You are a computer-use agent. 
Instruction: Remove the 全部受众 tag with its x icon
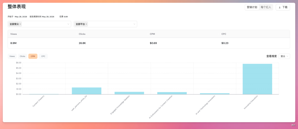coord(20,24)
